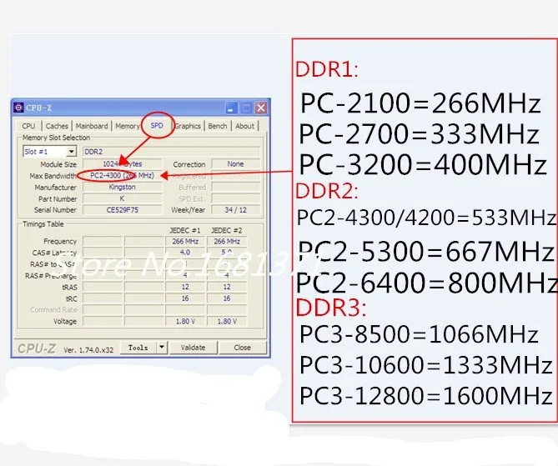Screen dimensions: 558x466
Task: Open the Tools dropdown arrow
Action: pos(162,348)
